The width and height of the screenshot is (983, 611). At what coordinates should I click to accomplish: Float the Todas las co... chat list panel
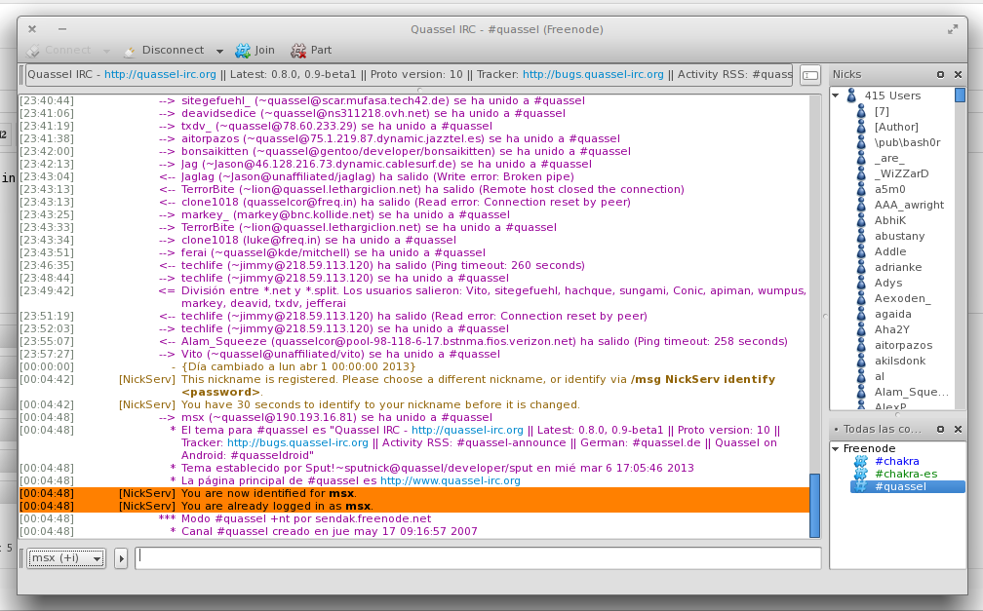940,430
